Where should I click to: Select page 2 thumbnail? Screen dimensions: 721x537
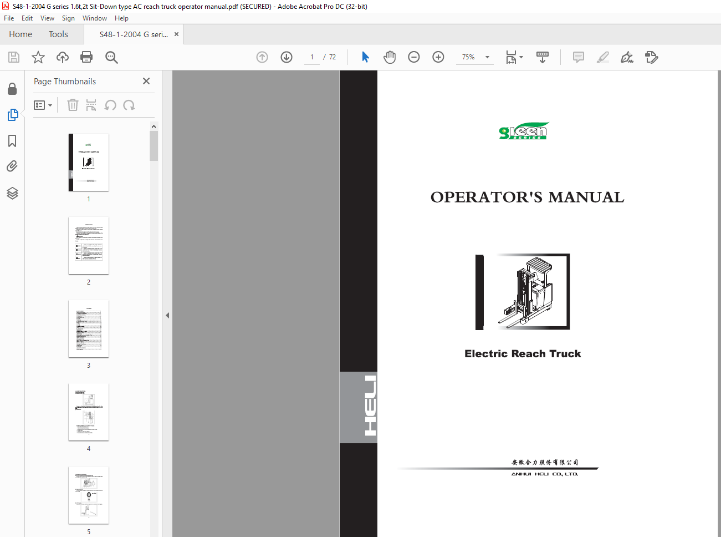coord(89,245)
